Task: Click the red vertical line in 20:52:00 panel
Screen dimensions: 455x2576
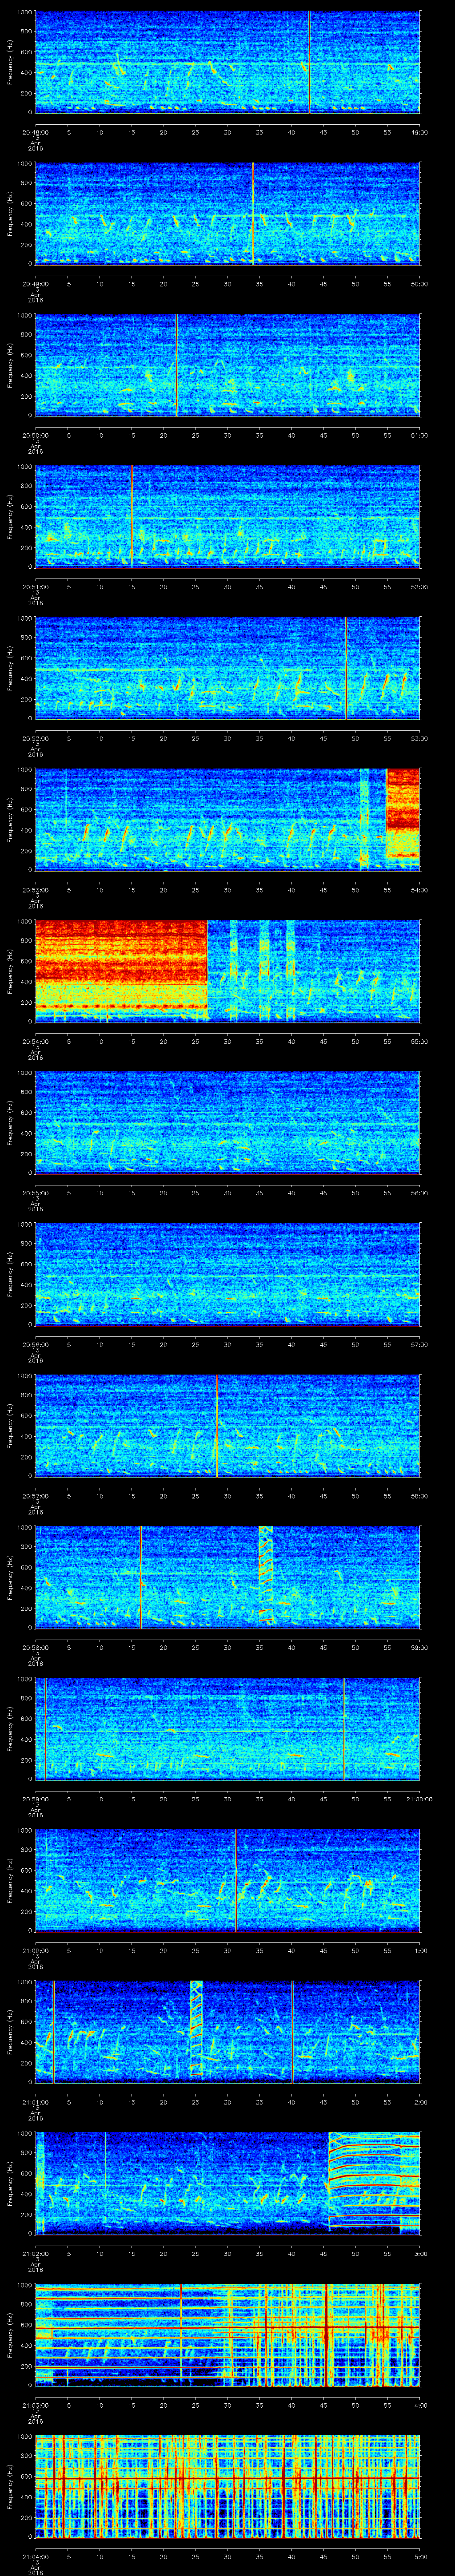Action: tap(346, 668)
